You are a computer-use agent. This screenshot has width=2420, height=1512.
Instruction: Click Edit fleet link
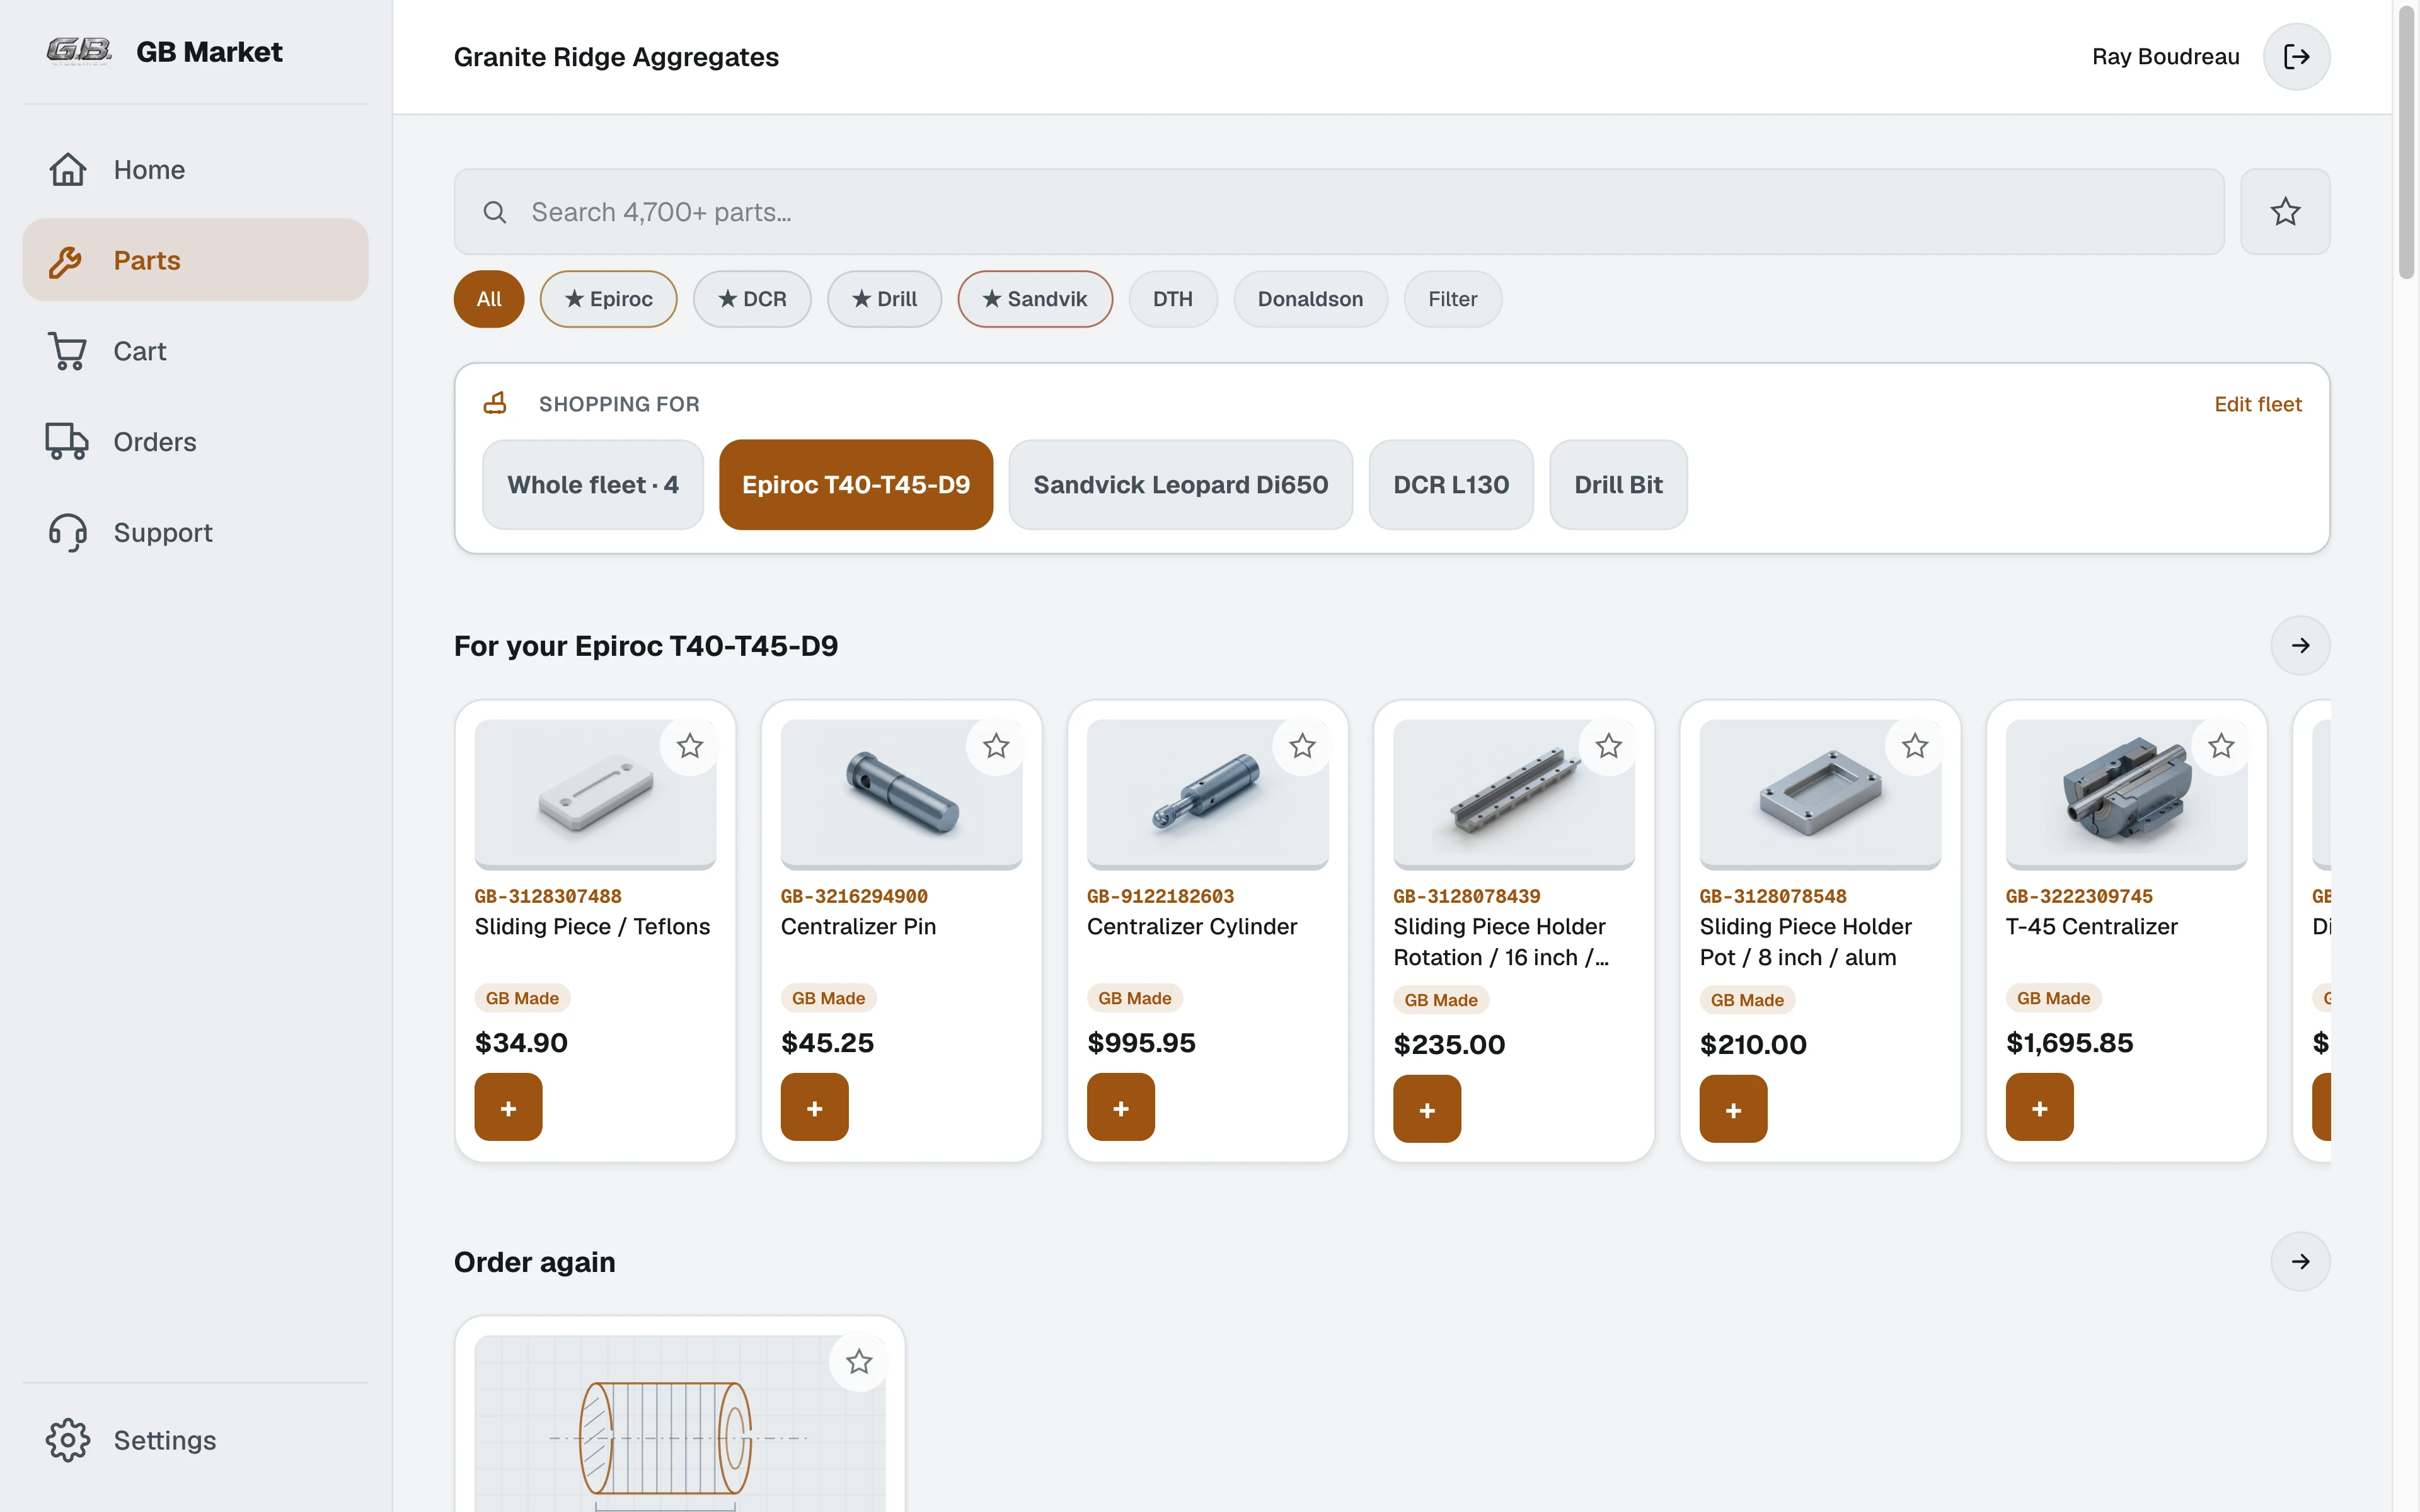click(x=2258, y=404)
